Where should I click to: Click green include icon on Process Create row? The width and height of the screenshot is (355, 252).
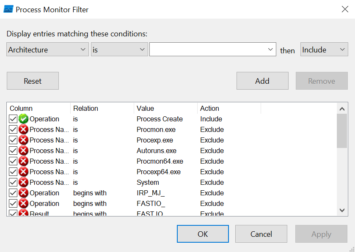pyautogui.click(x=23, y=119)
